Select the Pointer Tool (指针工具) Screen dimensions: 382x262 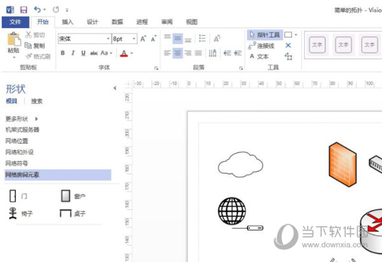(x=264, y=34)
